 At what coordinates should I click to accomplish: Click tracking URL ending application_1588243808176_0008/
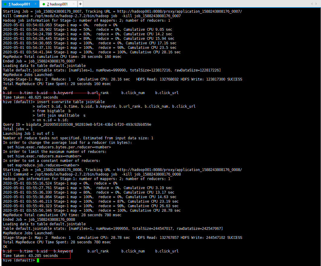(180, 170)
